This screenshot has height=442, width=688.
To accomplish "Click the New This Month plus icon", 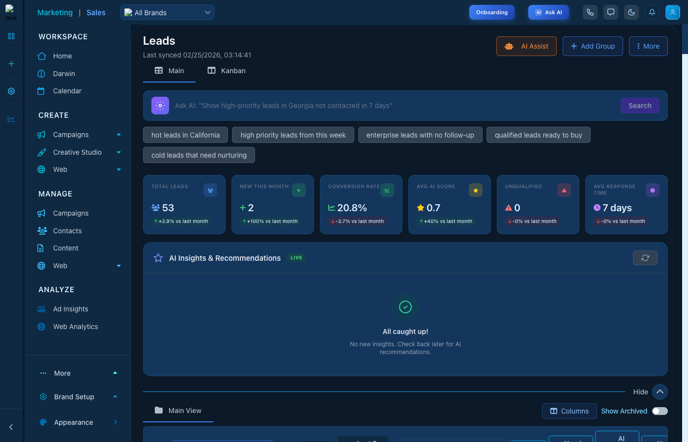I will pos(299,190).
